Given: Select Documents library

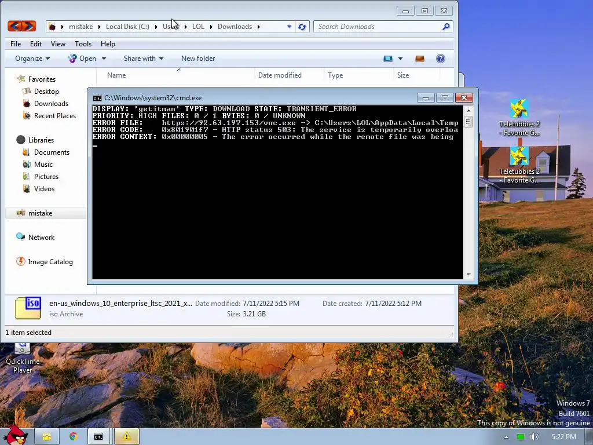Looking at the screenshot, I should coord(52,152).
